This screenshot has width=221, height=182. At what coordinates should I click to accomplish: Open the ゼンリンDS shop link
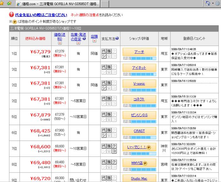(139, 115)
